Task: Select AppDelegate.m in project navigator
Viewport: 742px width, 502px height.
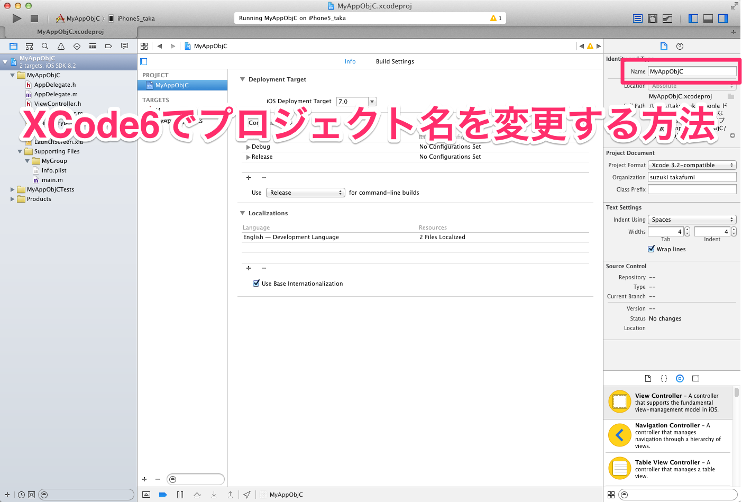Action: pos(56,94)
